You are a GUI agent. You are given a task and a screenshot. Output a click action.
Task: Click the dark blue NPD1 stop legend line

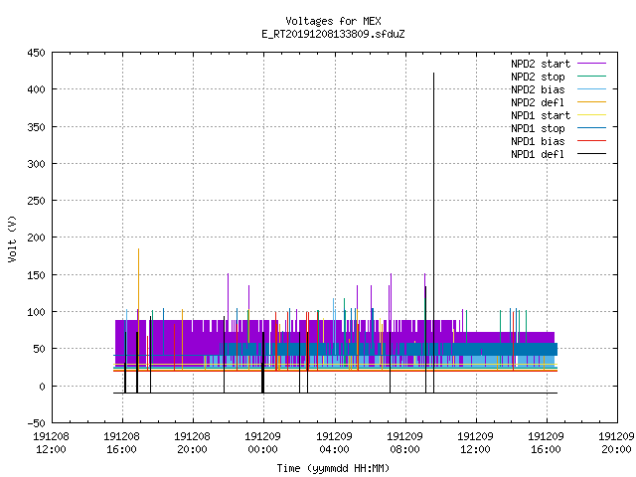(591, 128)
